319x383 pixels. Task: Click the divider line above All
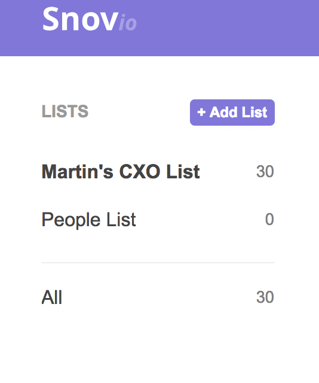point(158,263)
